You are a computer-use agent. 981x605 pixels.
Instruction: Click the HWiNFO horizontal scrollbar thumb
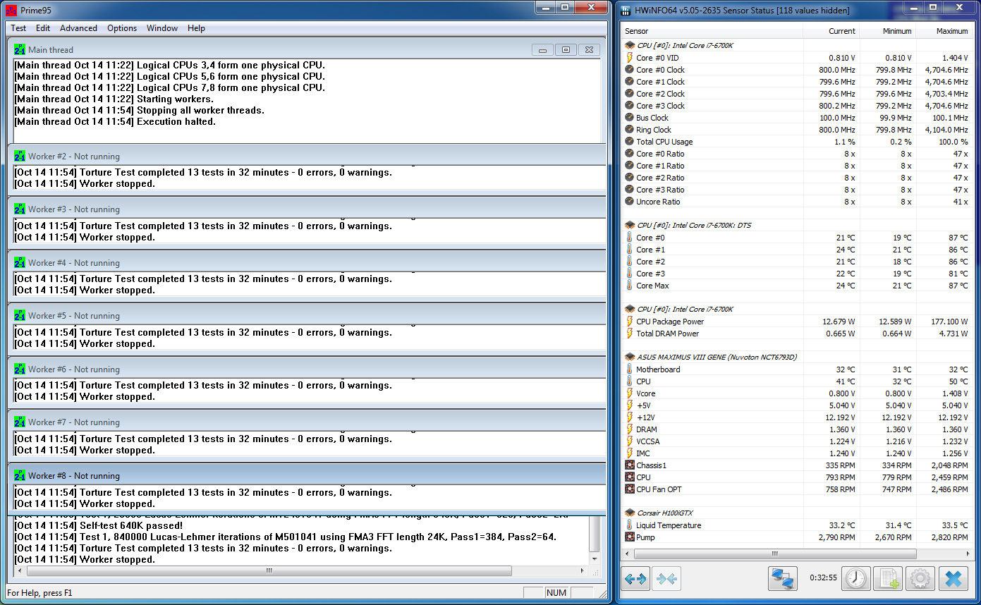tap(774, 554)
